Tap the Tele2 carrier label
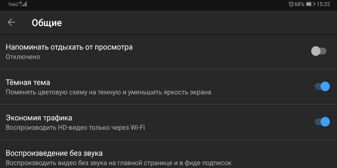Image resolution: width=337 pixels, height=168 pixels. pyautogui.click(x=13, y=4)
